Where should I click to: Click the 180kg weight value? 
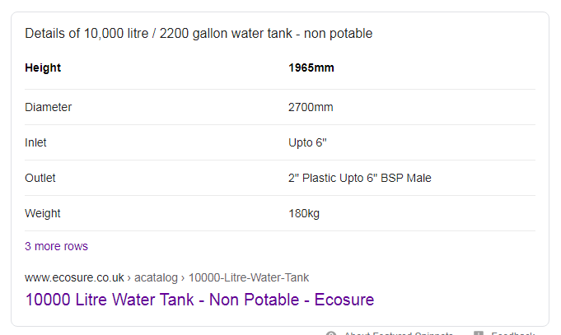[x=304, y=213]
